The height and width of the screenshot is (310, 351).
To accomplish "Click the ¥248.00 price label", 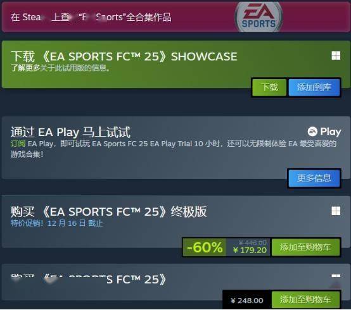I will tap(247, 301).
